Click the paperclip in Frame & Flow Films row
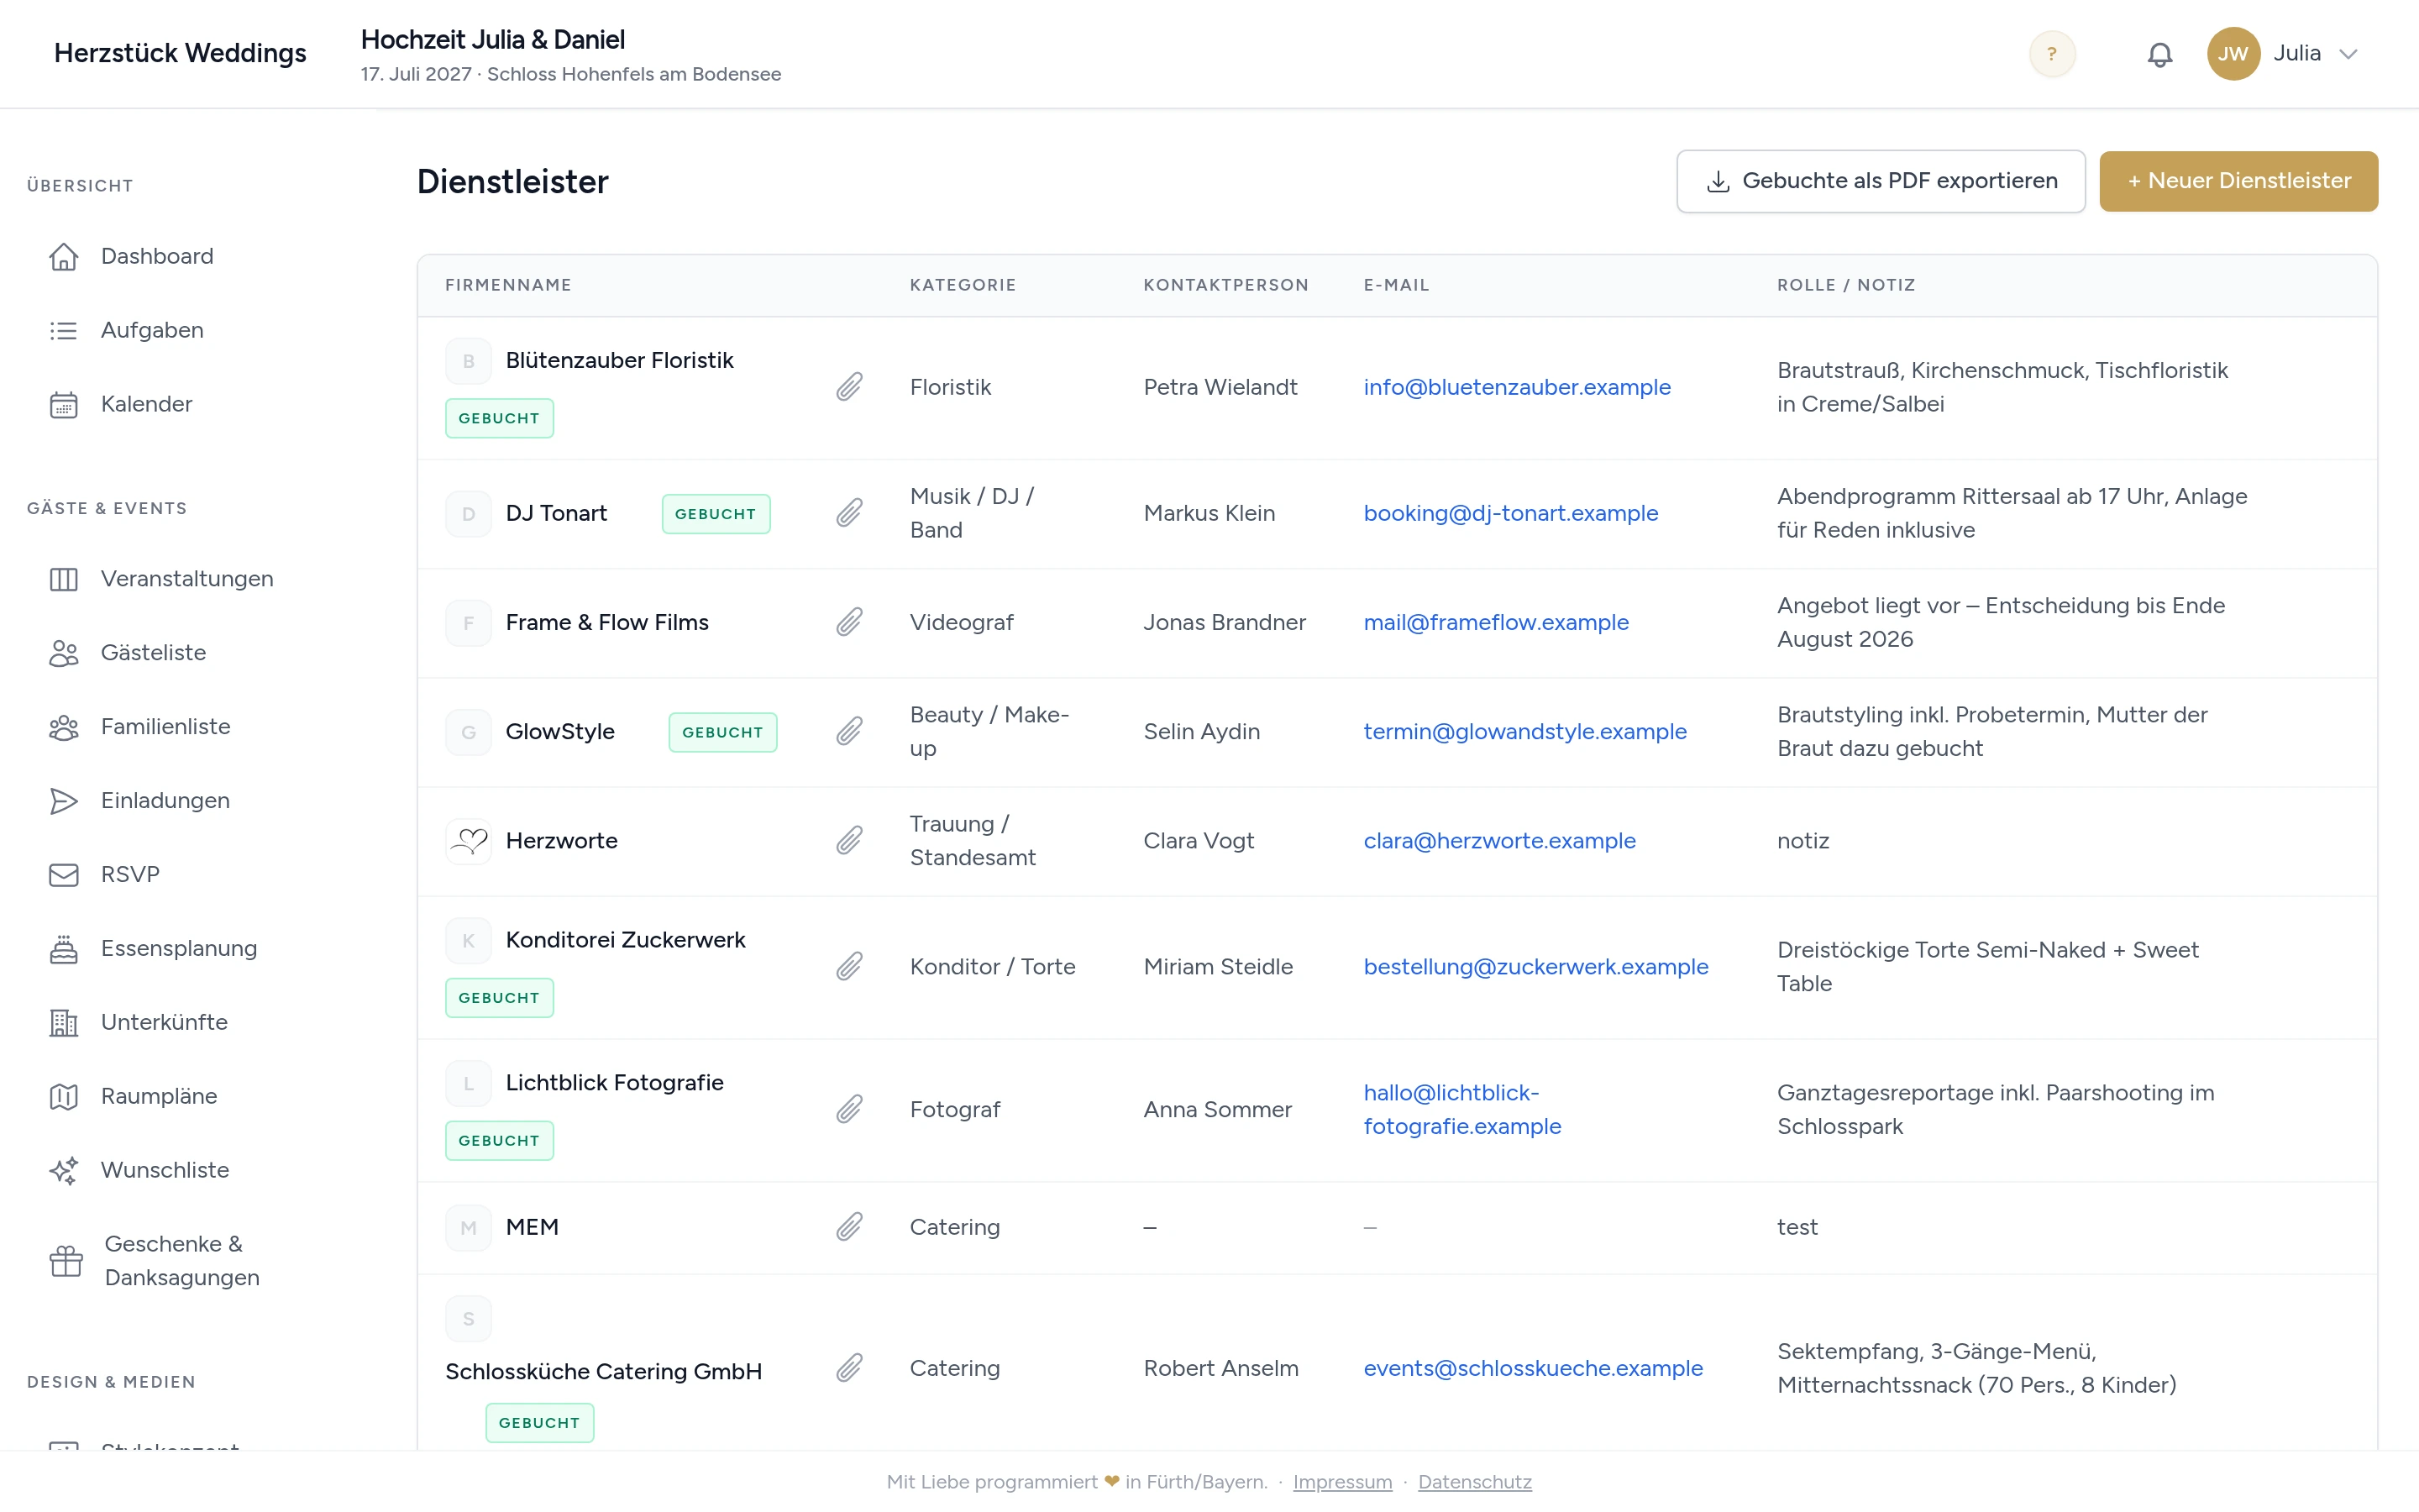This screenshot has height=1512, width=2419. coord(850,622)
